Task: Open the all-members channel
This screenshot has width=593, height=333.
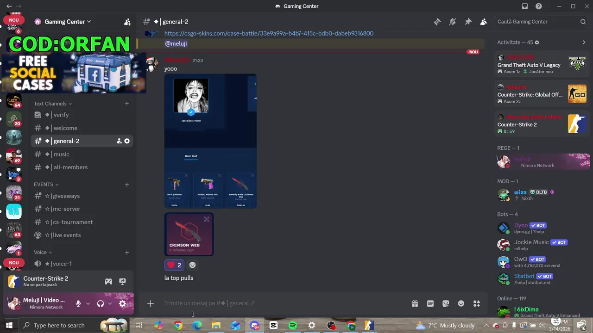Action: (82, 167)
